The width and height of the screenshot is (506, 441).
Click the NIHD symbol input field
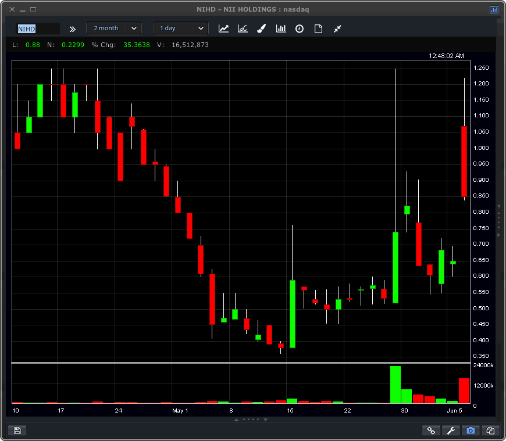click(x=38, y=28)
